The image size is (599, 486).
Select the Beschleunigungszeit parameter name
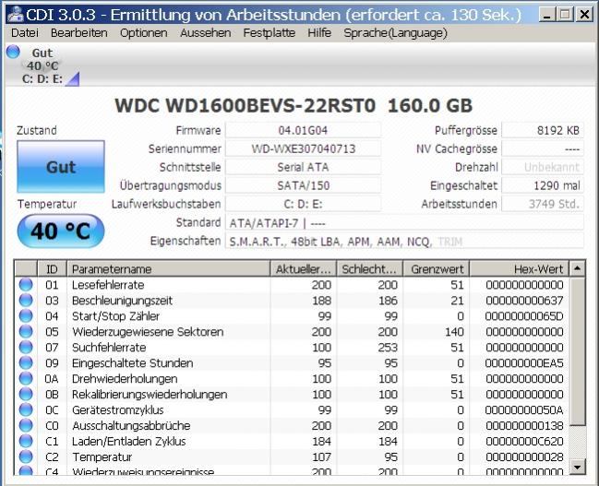click(122, 301)
